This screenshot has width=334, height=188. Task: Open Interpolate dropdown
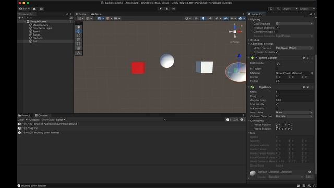pos(294,112)
